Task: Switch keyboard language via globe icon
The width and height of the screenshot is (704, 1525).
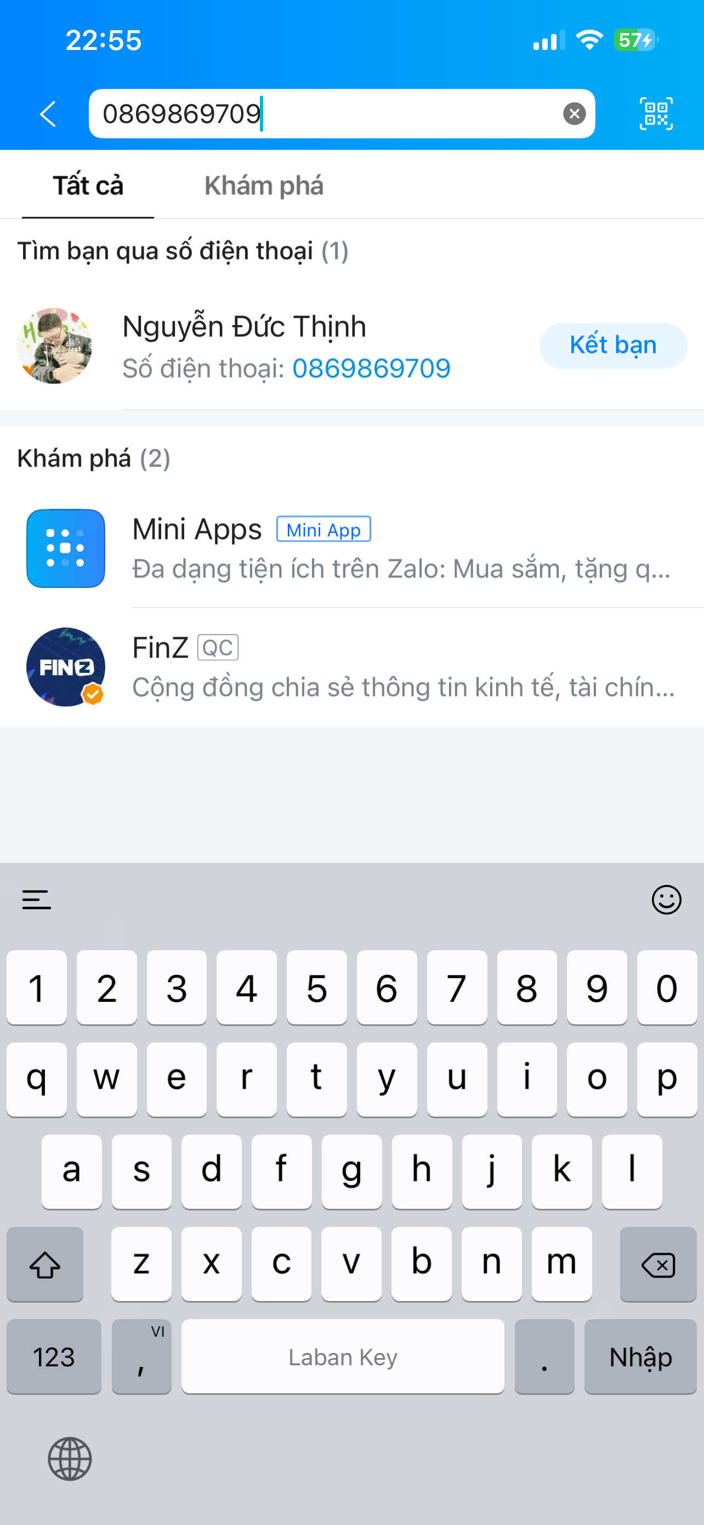Action: pos(70,1459)
